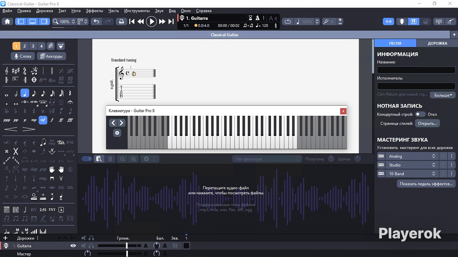Switch to the ПЕСНЯ tab
The height and width of the screenshot is (257, 458).
point(395,43)
